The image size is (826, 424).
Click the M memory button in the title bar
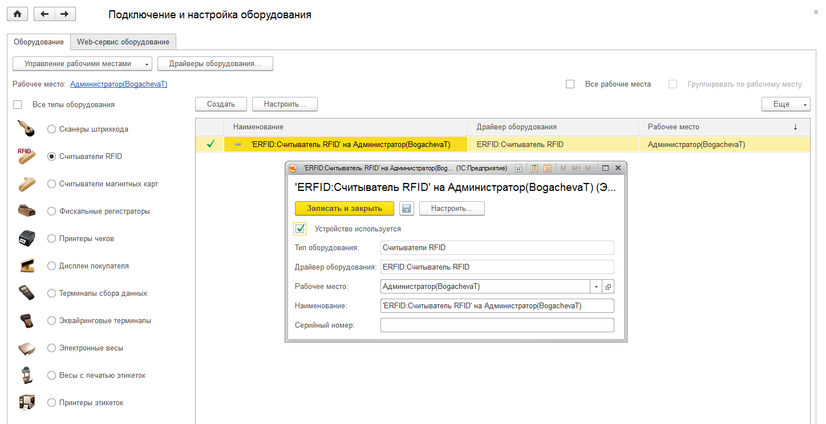coord(563,168)
